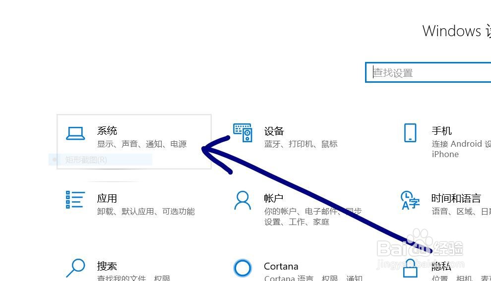Select the 应用 title text
Image resolution: width=491 pixels, height=281 pixels.
pos(107,198)
